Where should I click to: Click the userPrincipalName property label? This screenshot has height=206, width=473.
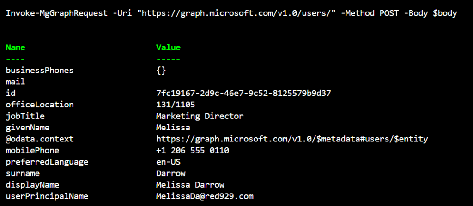pos(47,196)
